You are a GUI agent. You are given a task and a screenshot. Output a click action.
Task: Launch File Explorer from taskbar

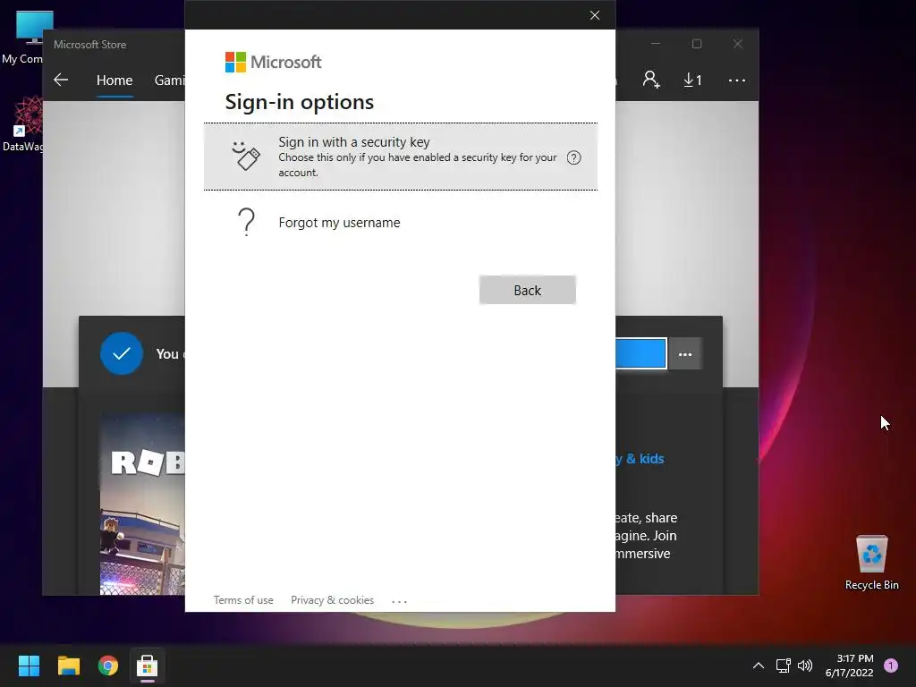tap(68, 666)
